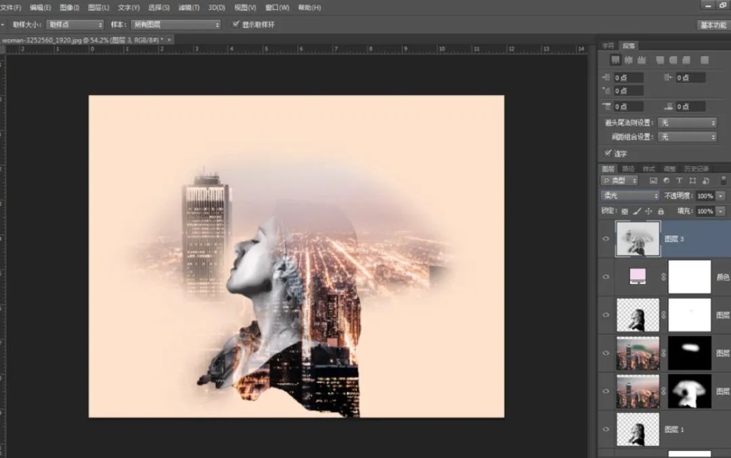Select 图层 3 thumbnail
Screen dimensions: 731x458
[638, 238]
